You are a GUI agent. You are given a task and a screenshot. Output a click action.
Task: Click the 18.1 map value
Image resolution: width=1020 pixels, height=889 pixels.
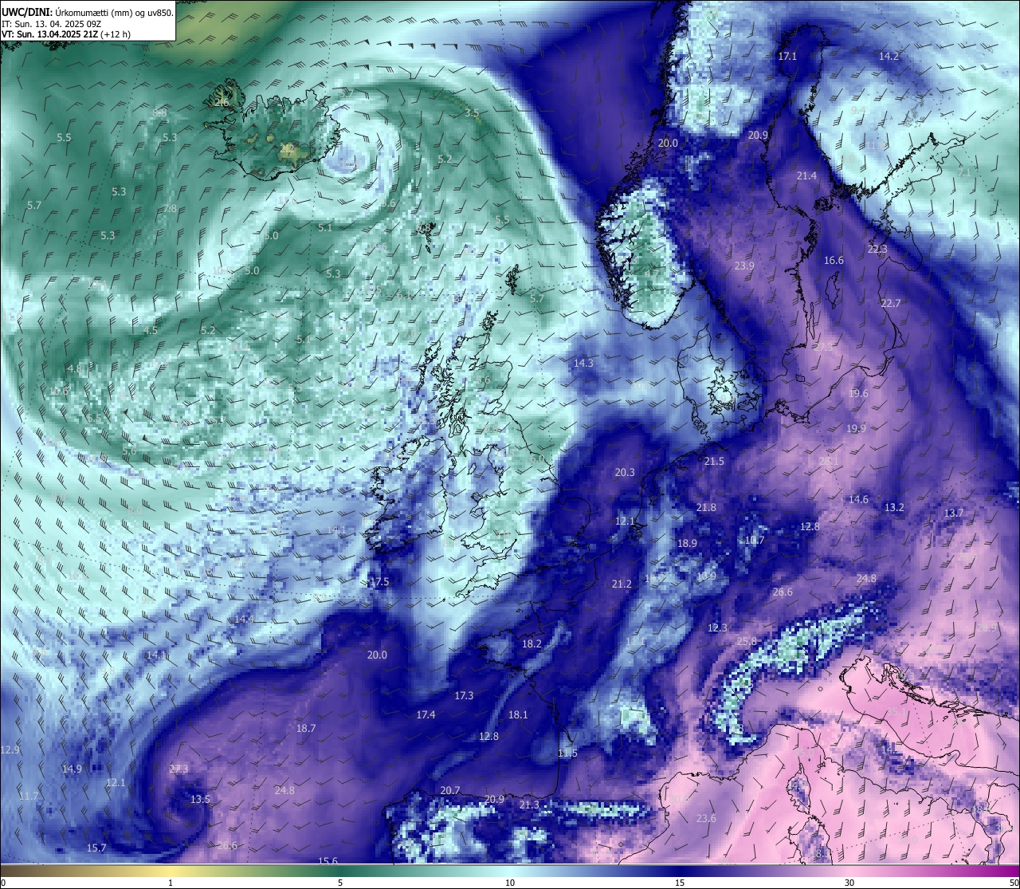[518, 715]
